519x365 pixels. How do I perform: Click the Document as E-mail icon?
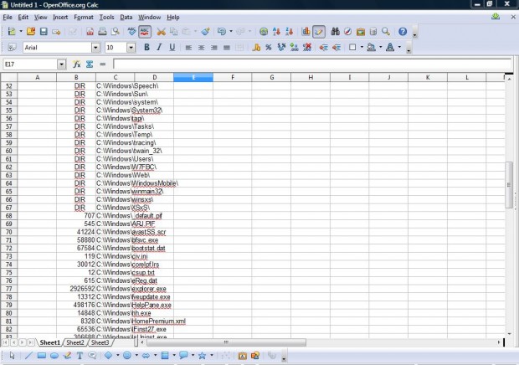(x=56, y=32)
